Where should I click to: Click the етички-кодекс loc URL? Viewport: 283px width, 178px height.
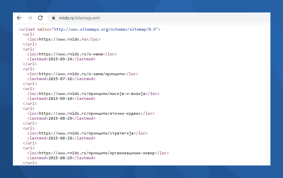pyautogui.click(x=90, y=113)
